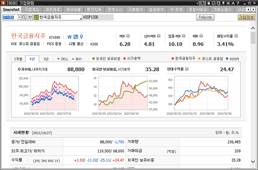
Task: Select the 3개월 chart period tab
Action: (x=18, y=59)
